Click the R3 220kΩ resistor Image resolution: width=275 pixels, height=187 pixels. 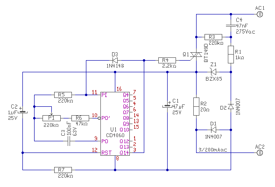(213, 37)
